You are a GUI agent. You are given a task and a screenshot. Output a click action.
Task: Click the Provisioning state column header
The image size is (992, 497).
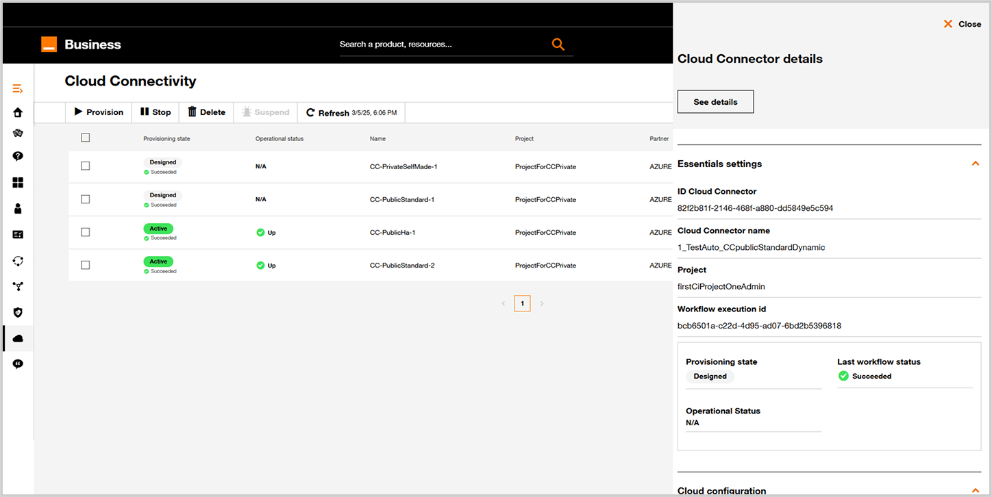point(166,139)
